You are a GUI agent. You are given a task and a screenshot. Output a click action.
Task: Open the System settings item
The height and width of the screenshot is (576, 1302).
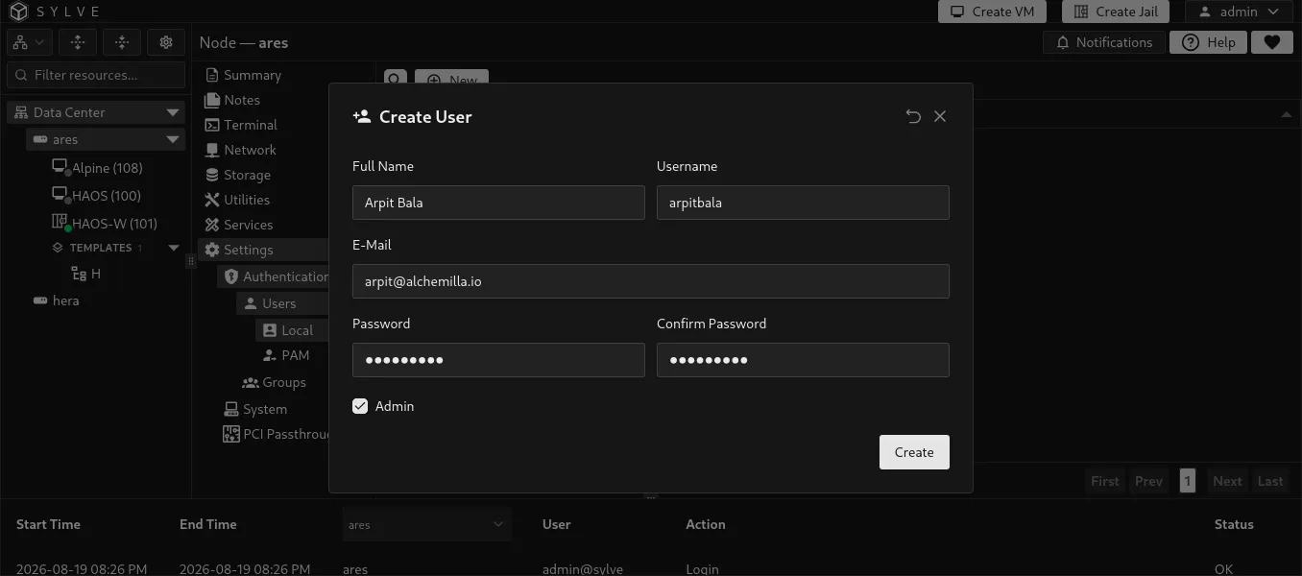254,409
